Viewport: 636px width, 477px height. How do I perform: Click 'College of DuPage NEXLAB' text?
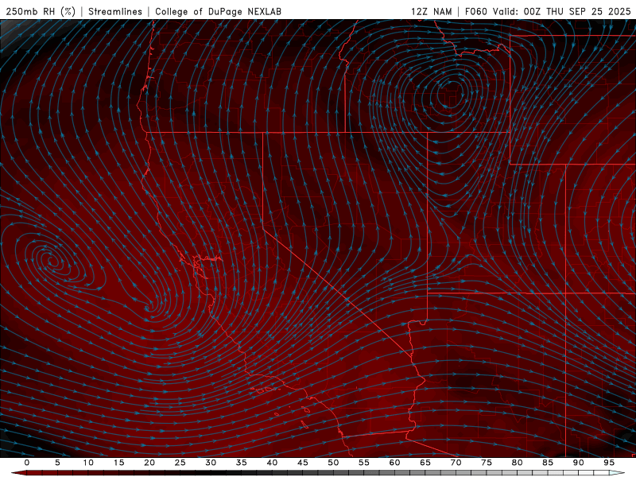(x=218, y=11)
